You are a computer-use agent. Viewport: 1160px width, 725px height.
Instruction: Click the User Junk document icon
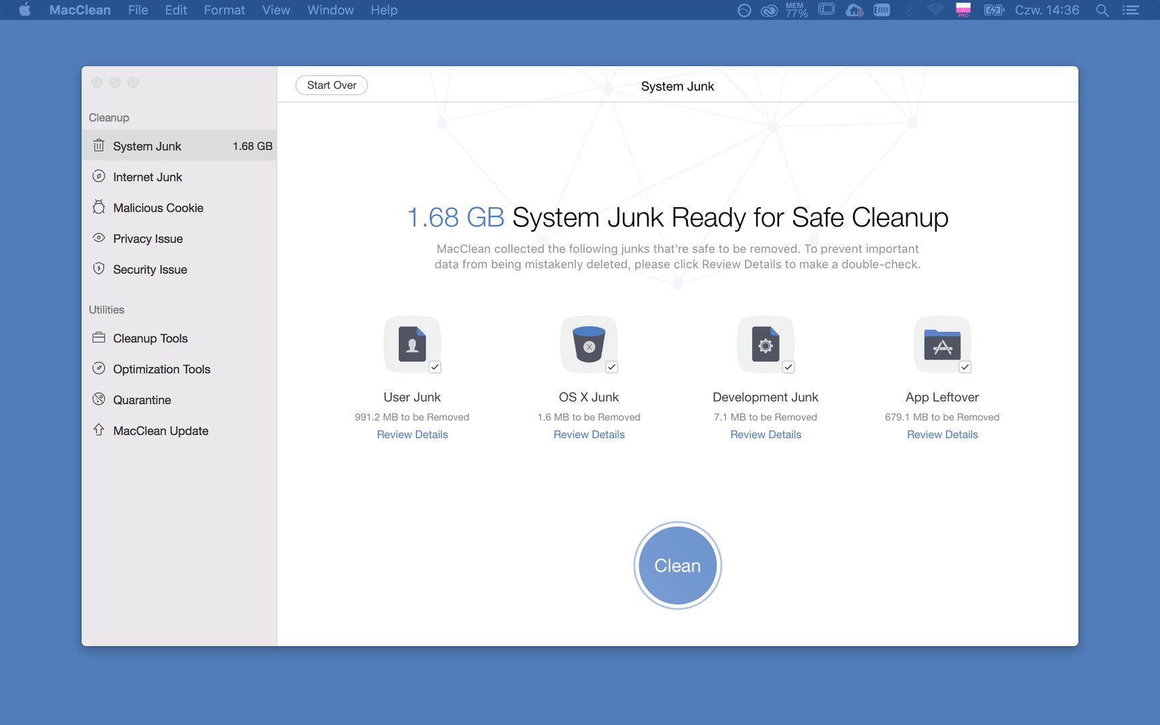coord(412,344)
